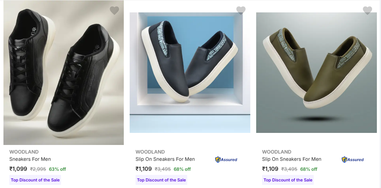The height and width of the screenshot is (188, 381).
Task: Open the olive green slip-on product image
Action: point(317,73)
